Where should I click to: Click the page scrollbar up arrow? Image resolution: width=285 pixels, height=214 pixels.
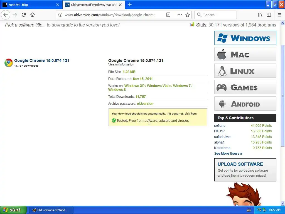point(283,23)
